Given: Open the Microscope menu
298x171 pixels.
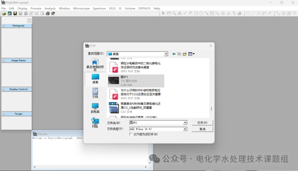Looking at the screenshot, I should pyautogui.click(x=81, y=8).
